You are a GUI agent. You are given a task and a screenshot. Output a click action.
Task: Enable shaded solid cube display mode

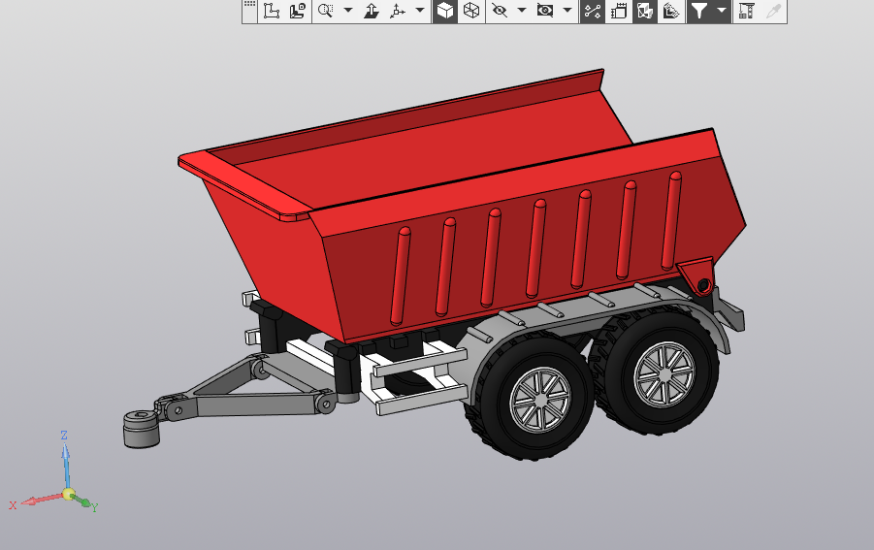[x=445, y=11]
